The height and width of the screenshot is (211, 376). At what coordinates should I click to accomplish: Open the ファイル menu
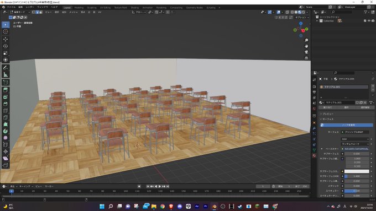[x=11, y=7]
